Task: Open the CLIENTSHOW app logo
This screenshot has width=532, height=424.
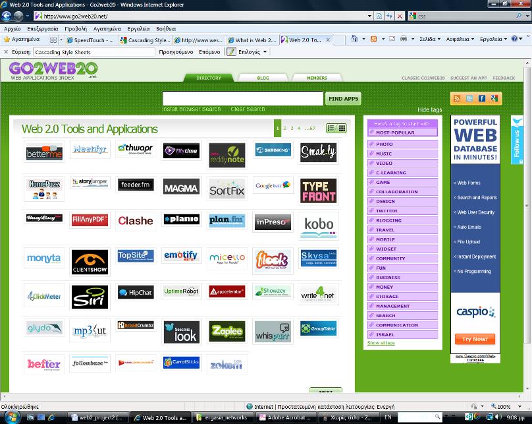Action: click(x=90, y=262)
